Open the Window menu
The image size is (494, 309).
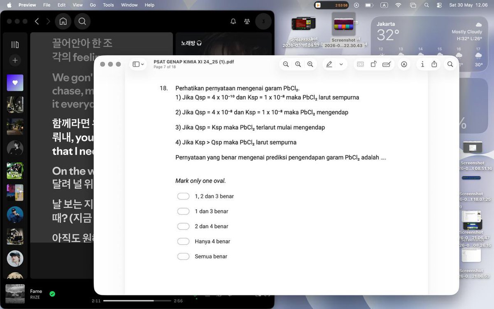pos(129,5)
